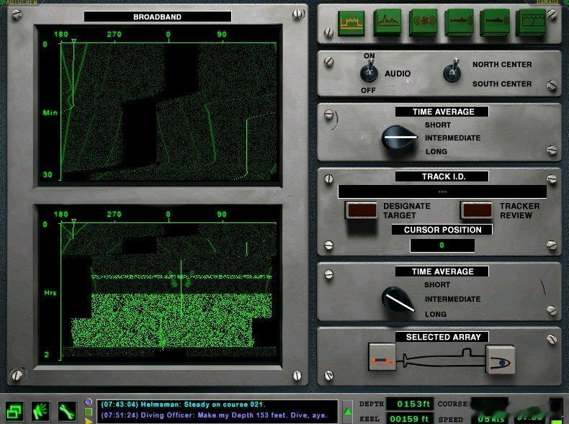
Task: Open the DEMON propeller analysis button
Action: 423,22
